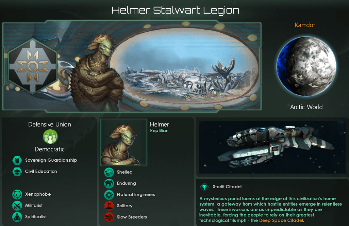Screen dimensions: 349x226
Task: Select the Militarist crossed-swords icon
Action: (x=17, y=206)
